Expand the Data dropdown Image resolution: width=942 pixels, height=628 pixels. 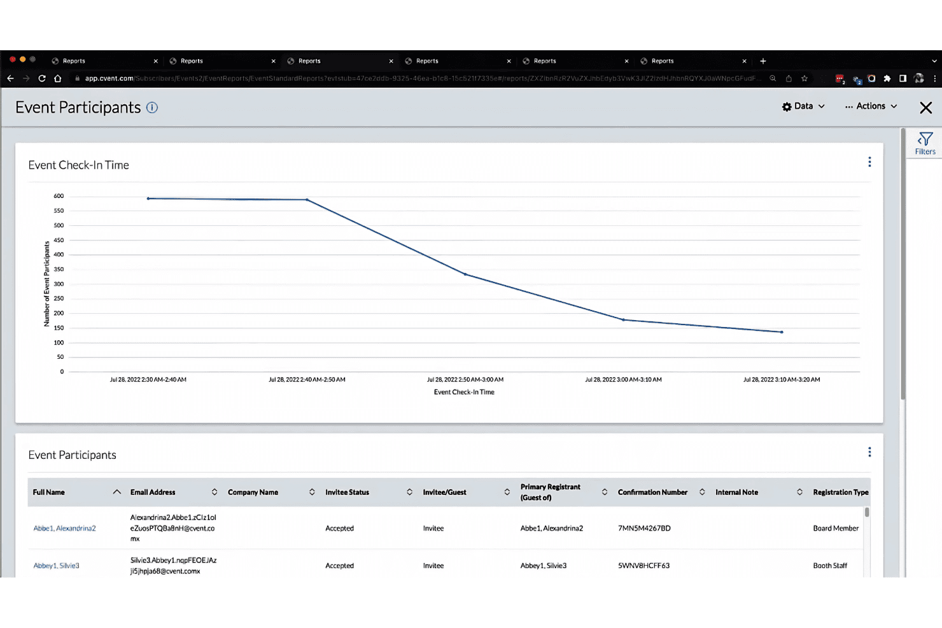pos(803,106)
